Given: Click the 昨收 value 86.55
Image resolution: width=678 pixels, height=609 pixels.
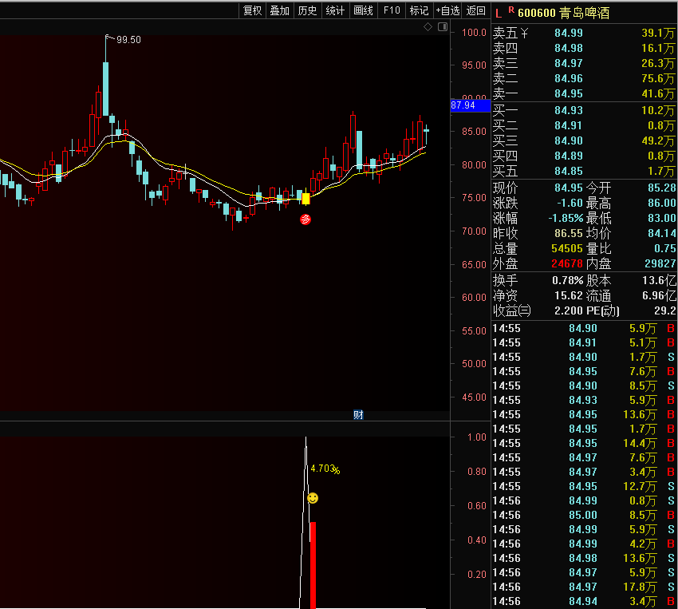Looking at the screenshot, I should click(569, 233).
